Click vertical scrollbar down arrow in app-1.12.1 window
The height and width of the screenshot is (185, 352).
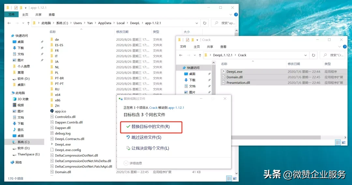coord(236,173)
